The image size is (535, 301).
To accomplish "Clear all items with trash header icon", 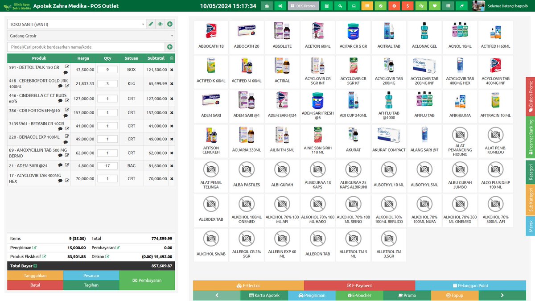I will tap(172, 58).
